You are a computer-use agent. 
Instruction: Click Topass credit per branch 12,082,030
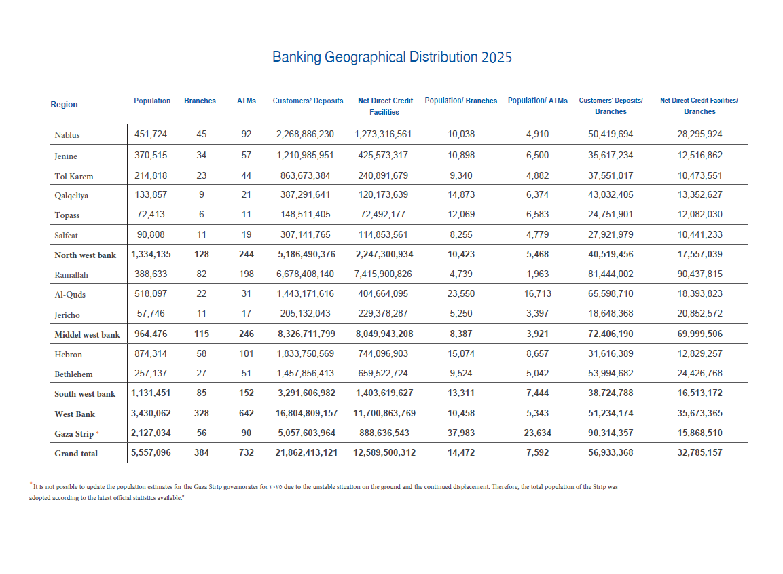[x=699, y=214]
